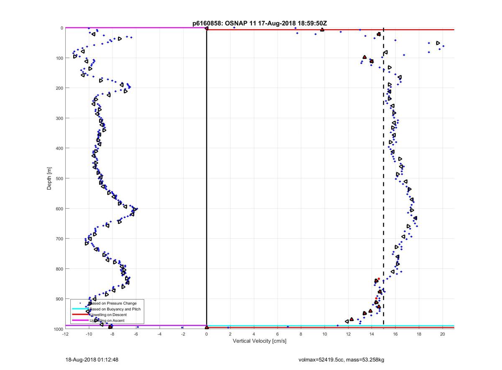Click the '-12' velocity axis tick label

pyautogui.click(x=65, y=334)
